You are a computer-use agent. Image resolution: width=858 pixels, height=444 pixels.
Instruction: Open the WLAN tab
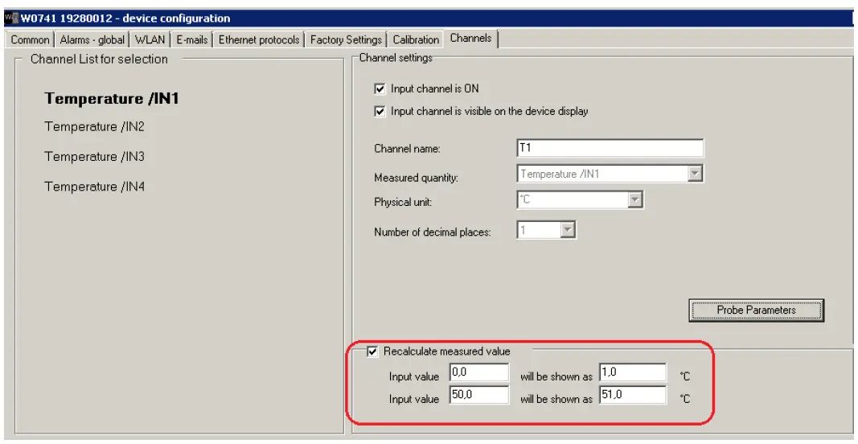(x=150, y=39)
